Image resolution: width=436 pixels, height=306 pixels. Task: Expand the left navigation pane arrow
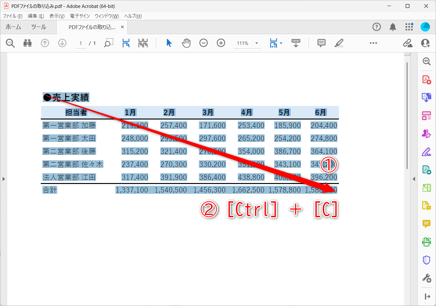click(x=3, y=179)
